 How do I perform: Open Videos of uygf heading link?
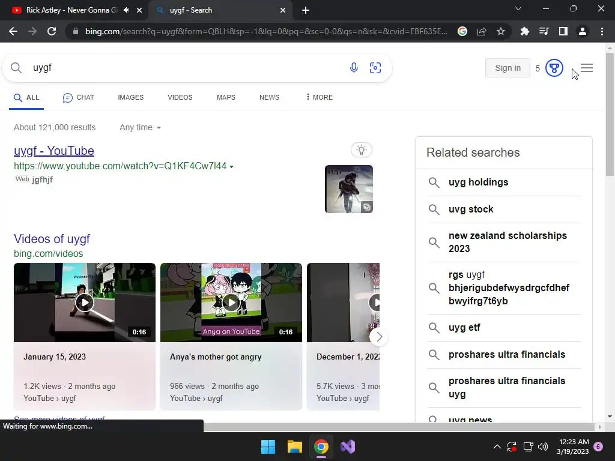pyautogui.click(x=52, y=239)
